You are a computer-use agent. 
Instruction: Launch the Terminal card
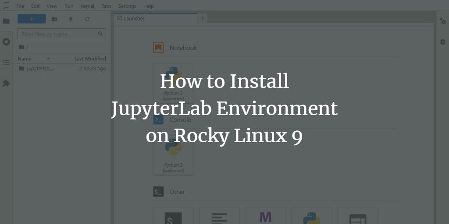[x=173, y=216]
